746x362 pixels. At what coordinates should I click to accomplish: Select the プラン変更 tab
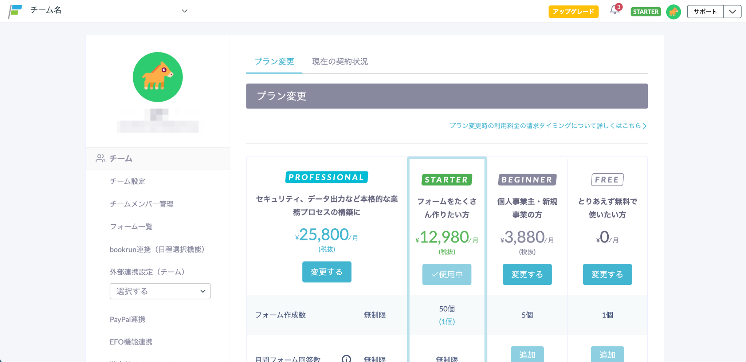(274, 62)
